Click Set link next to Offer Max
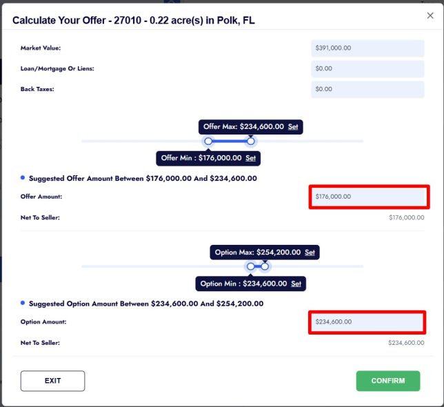The height and width of the screenshot is (407, 444). (293, 127)
